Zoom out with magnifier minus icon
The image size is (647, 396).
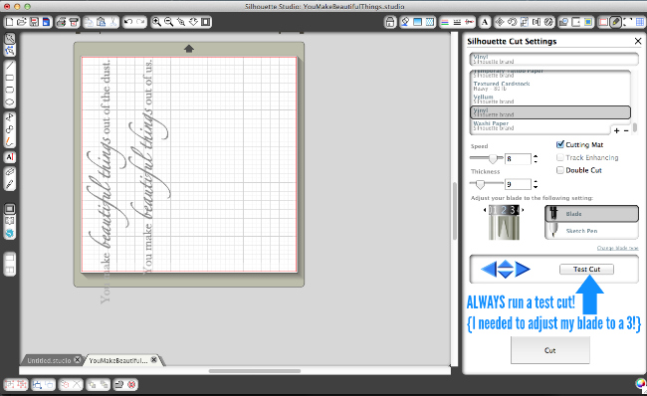coord(169,22)
